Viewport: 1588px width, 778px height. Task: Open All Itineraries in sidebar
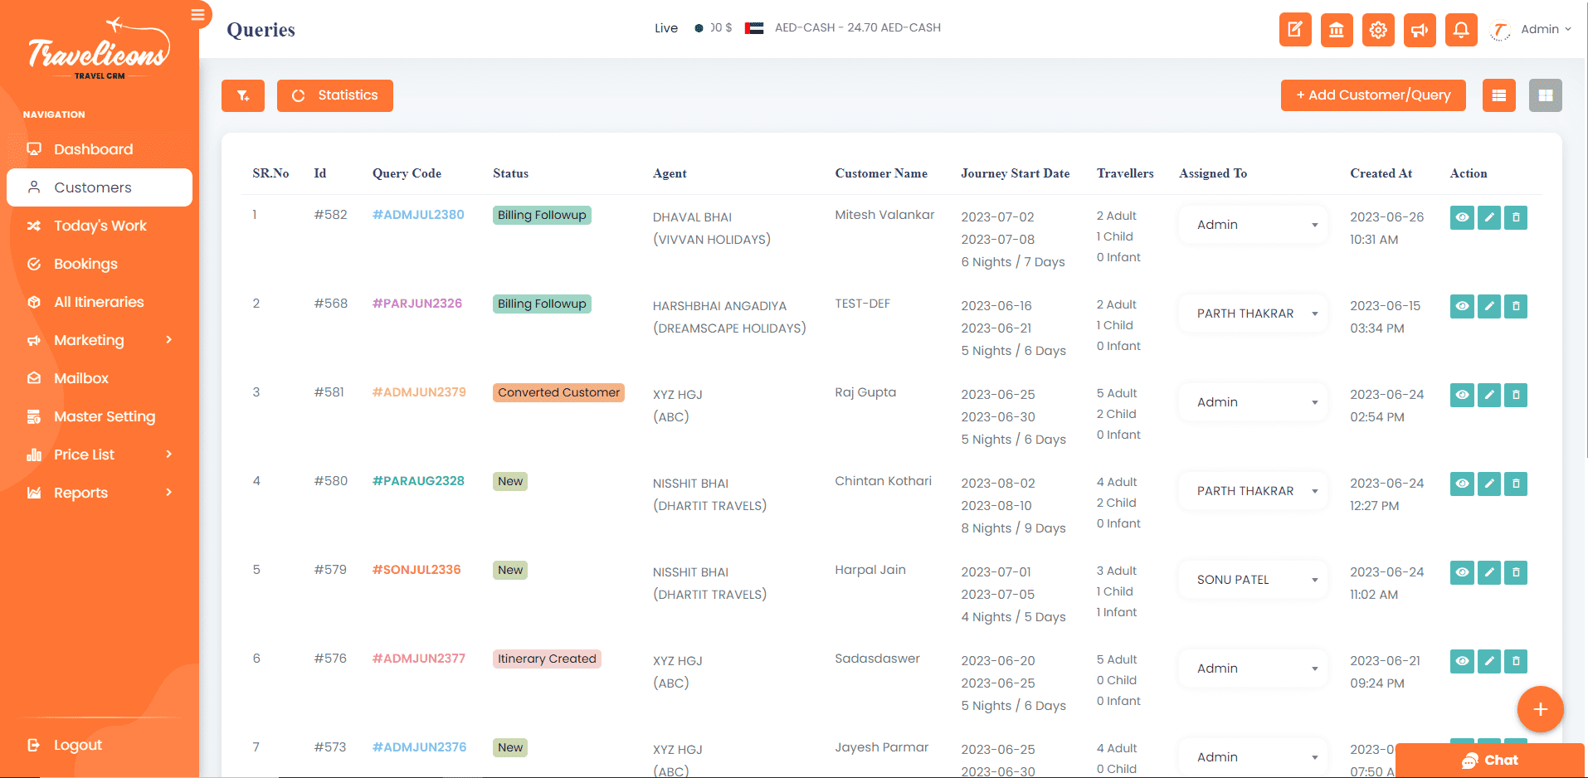100,302
